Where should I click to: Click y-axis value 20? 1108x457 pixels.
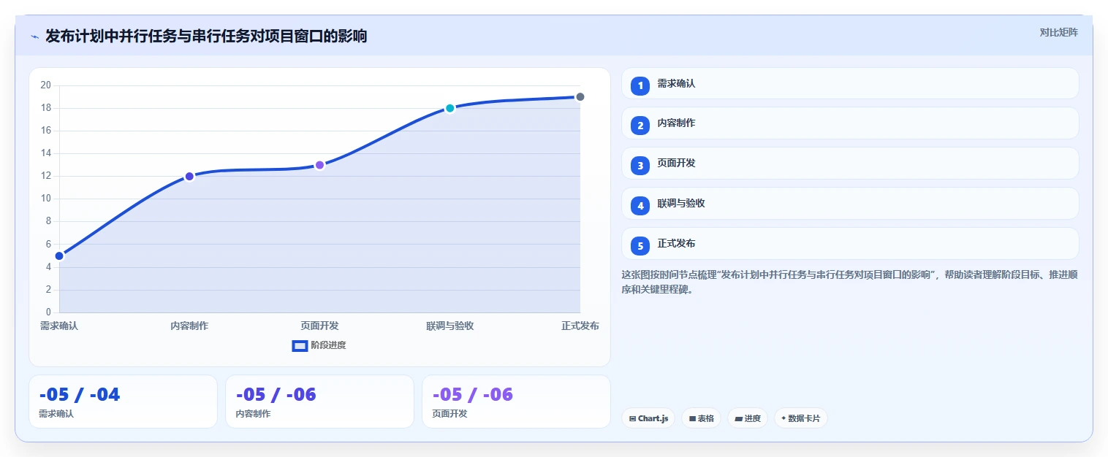pos(45,85)
